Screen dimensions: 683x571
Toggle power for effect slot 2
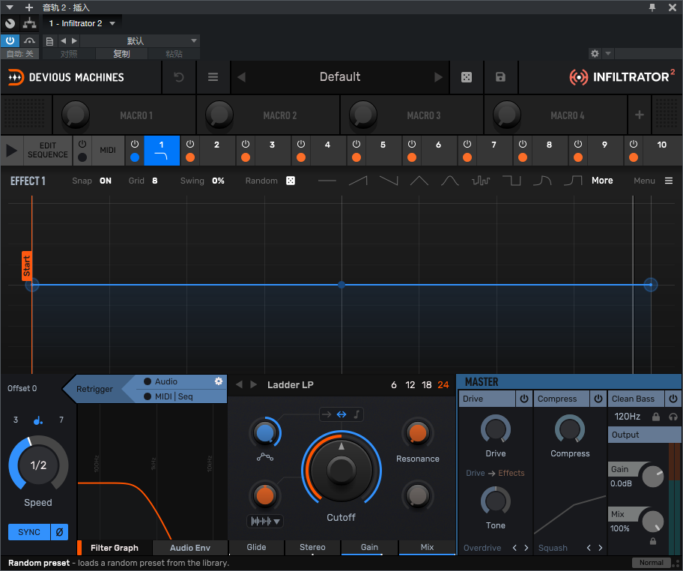[190, 144]
